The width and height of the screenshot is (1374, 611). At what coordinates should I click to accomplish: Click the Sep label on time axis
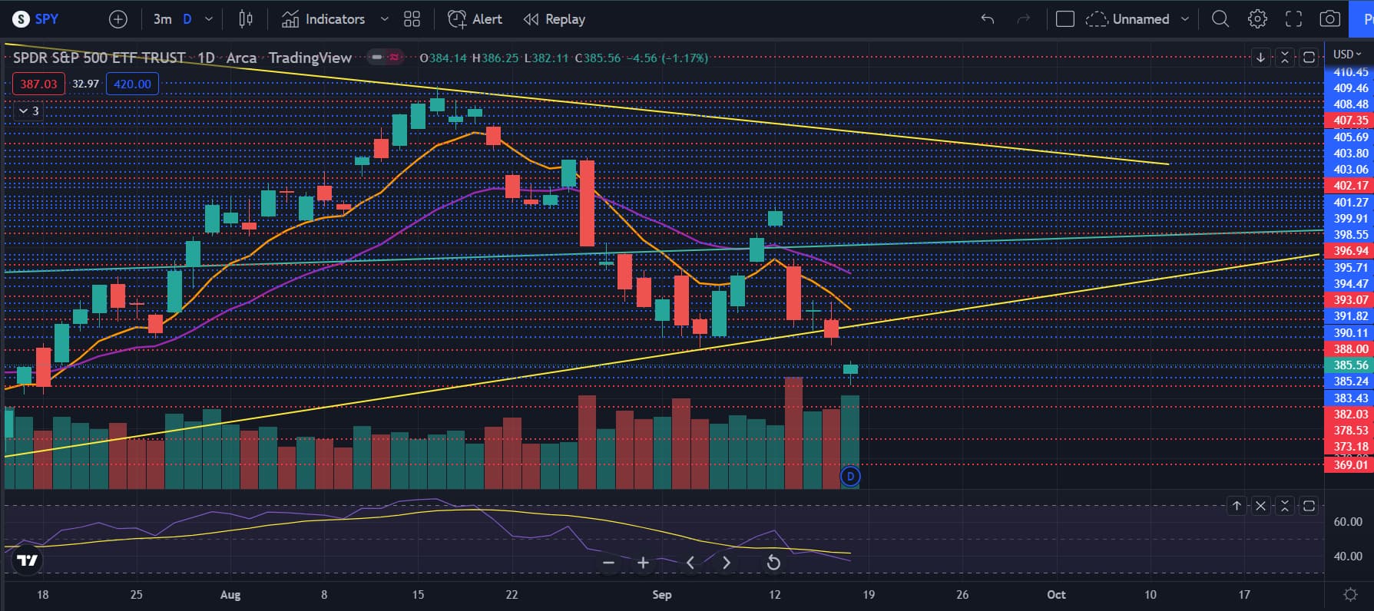coord(661,595)
